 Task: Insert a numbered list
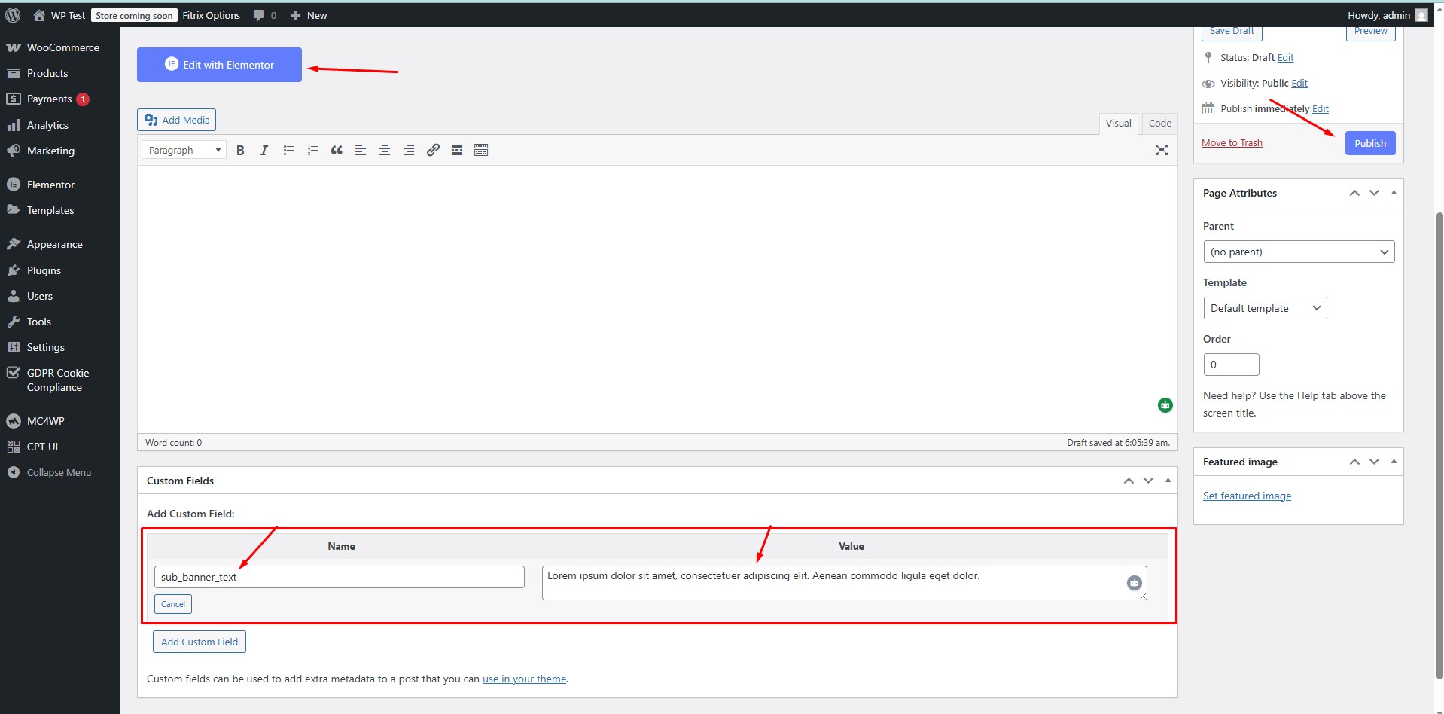(x=312, y=151)
